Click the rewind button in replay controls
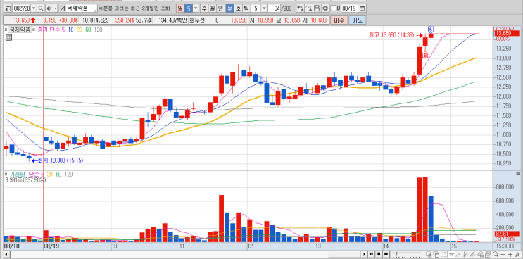The image size is (523, 259). tap(371, 254)
